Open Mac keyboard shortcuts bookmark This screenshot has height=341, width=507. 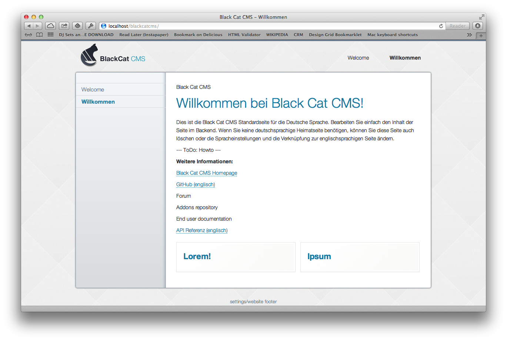click(393, 35)
